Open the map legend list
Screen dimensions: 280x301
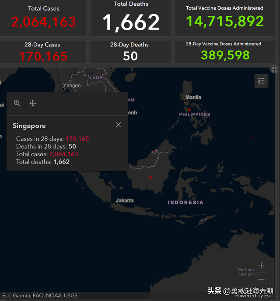tap(262, 81)
